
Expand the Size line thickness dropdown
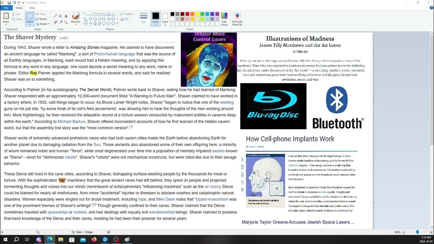coord(144,19)
